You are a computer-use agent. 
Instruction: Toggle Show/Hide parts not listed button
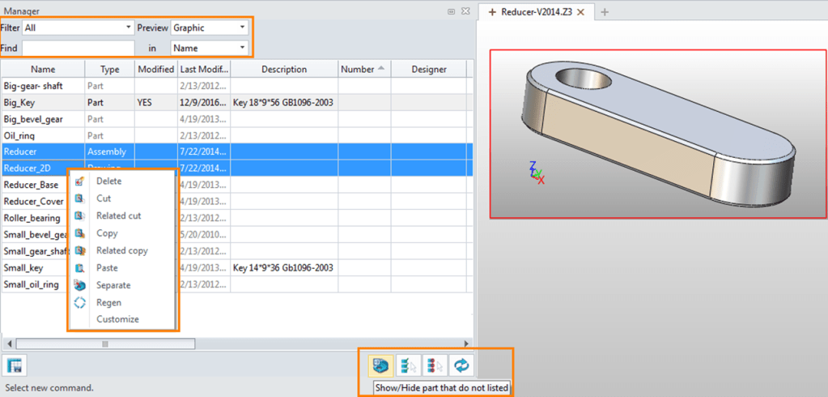click(x=377, y=366)
